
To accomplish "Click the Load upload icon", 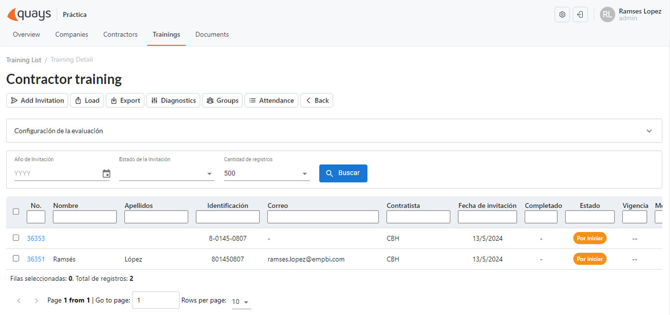I will (x=78, y=100).
